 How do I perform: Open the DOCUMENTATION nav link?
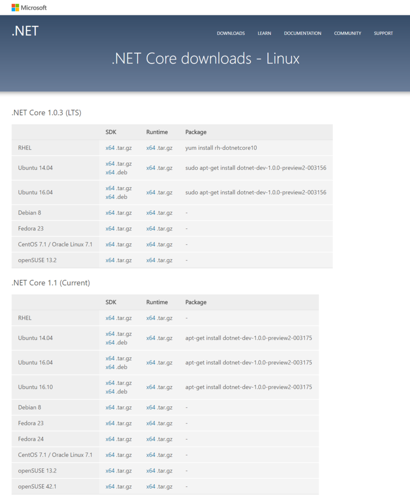point(302,33)
